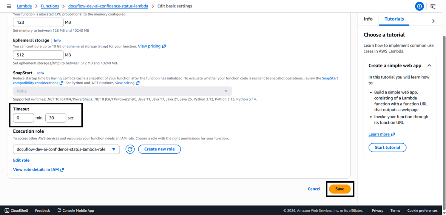446x215 pixels.
Task: Open CloudShell terminal icon
Action: pyautogui.click(x=7, y=210)
